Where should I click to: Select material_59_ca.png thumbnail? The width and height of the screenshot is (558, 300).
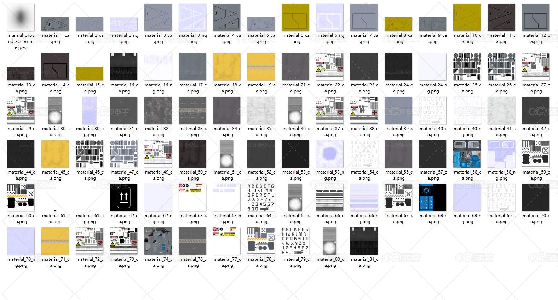[x=536, y=154]
